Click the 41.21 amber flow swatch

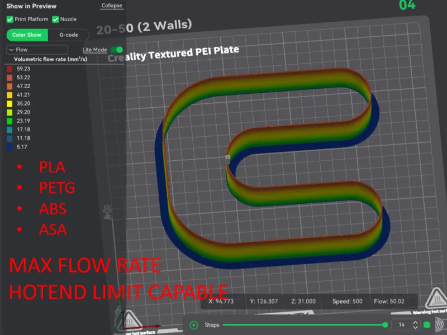pyautogui.click(x=9, y=95)
